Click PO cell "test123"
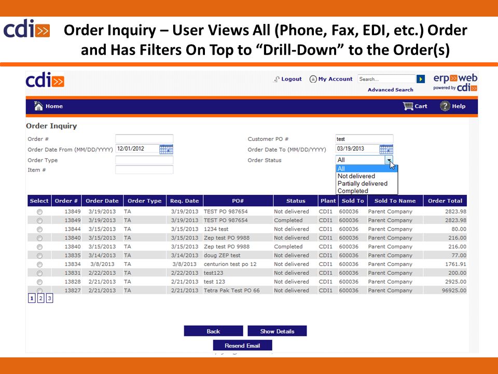 [x=213, y=273]
